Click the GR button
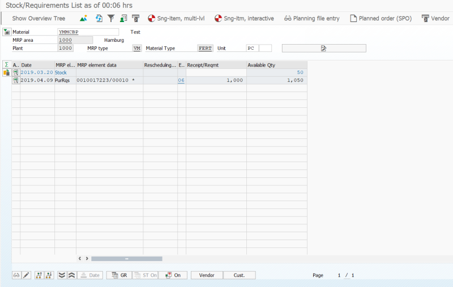This screenshot has height=287, width=453. click(119, 275)
